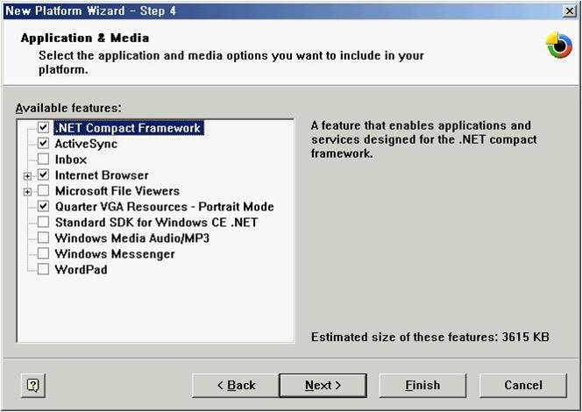This screenshot has height=412, width=582.
Task: Check the Windows Media Audio/MP3 box
Action: click(x=44, y=238)
